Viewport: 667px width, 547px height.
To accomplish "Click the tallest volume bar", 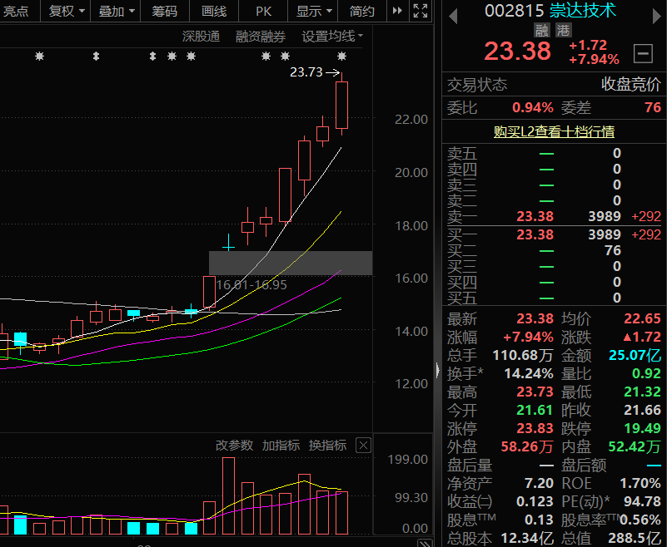I will (228, 495).
